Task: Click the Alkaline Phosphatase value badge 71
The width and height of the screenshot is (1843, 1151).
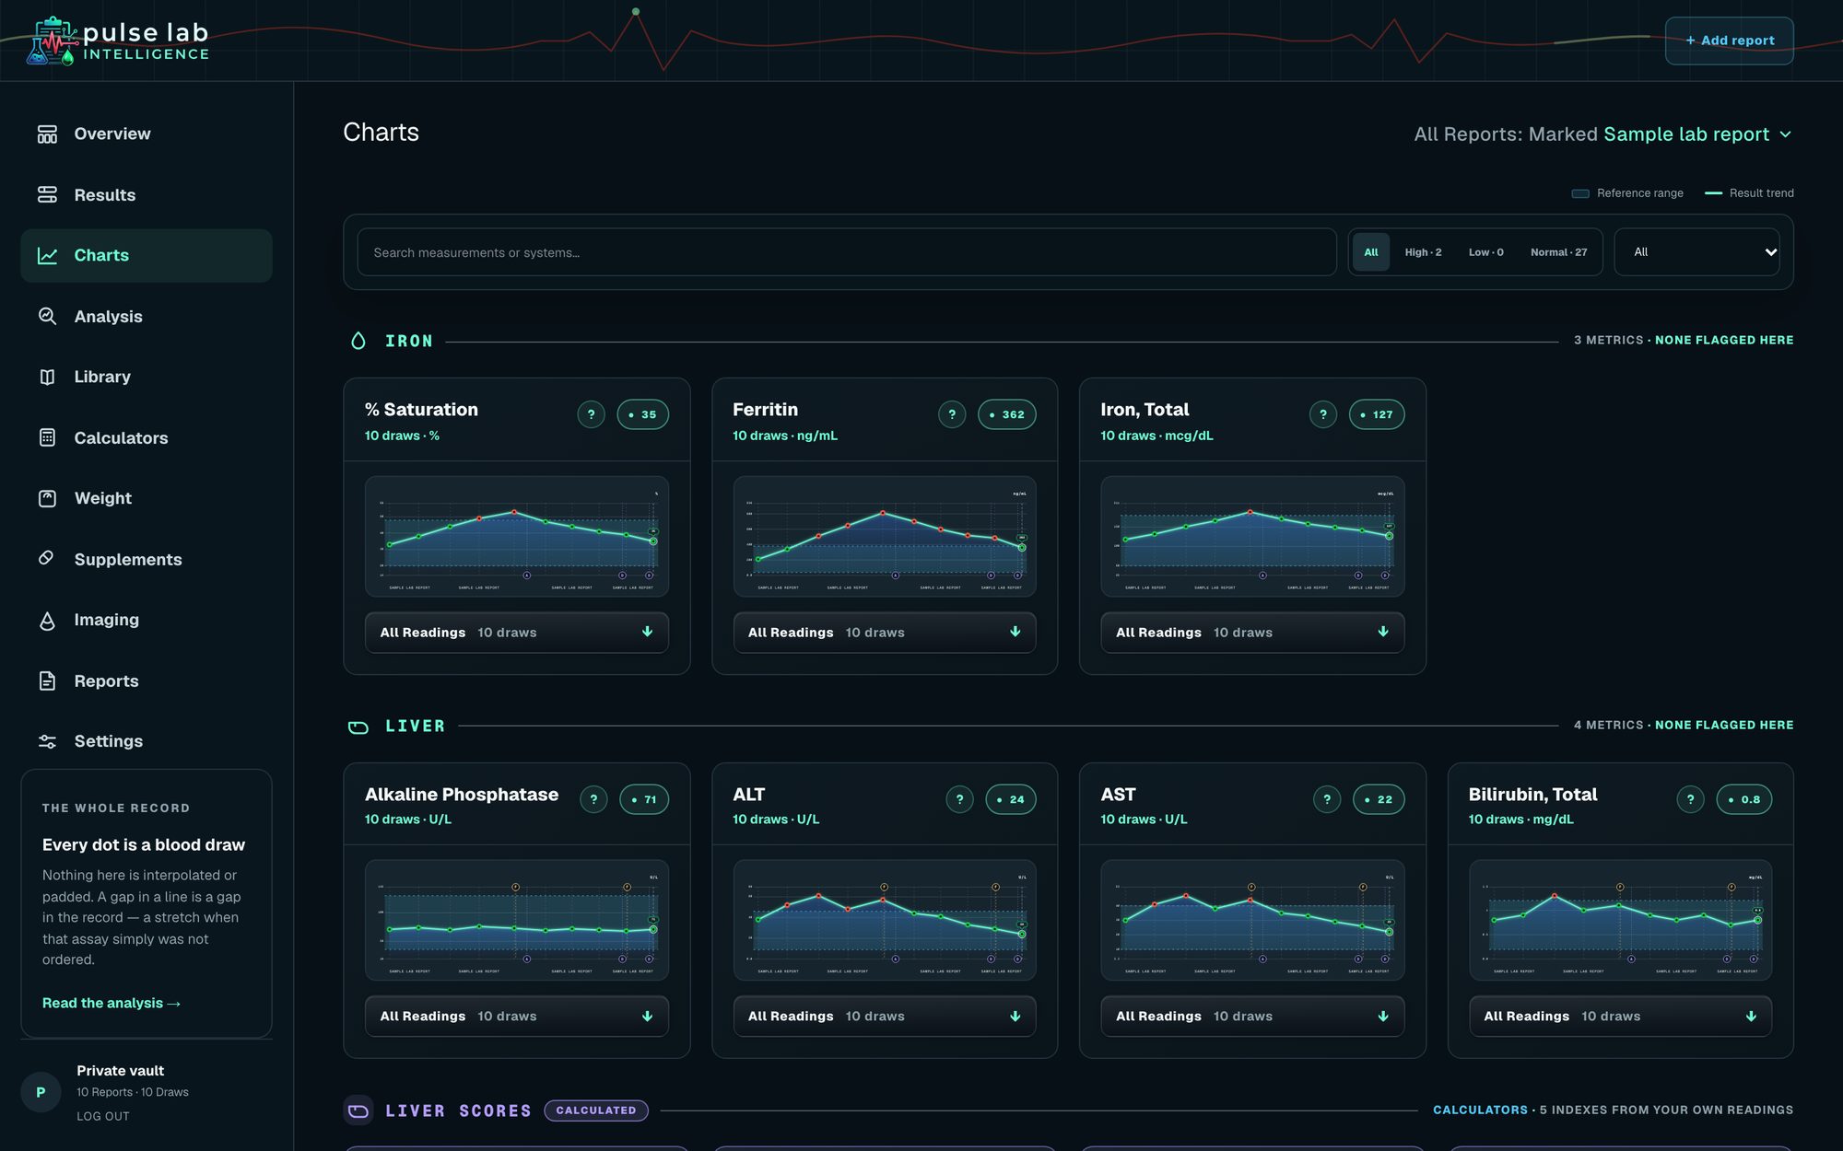Action: point(644,799)
